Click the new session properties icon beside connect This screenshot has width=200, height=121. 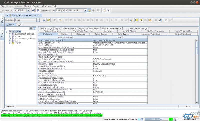click(x=38, y=10)
